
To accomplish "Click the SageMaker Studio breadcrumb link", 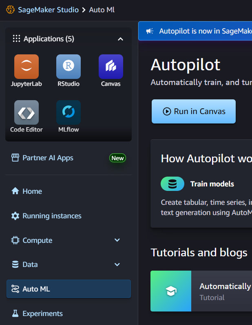I will [x=48, y=10].
